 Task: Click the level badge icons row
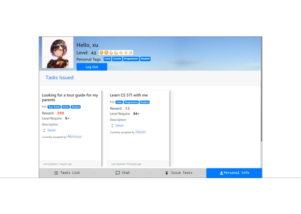coord(116,52)
